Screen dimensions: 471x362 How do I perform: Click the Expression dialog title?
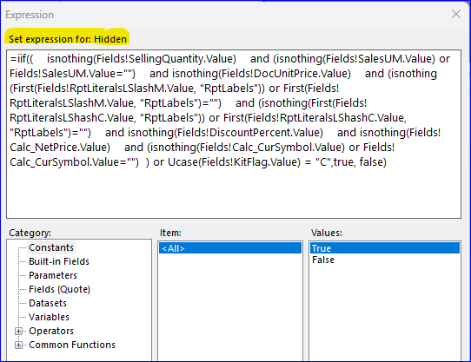point(30,15)
